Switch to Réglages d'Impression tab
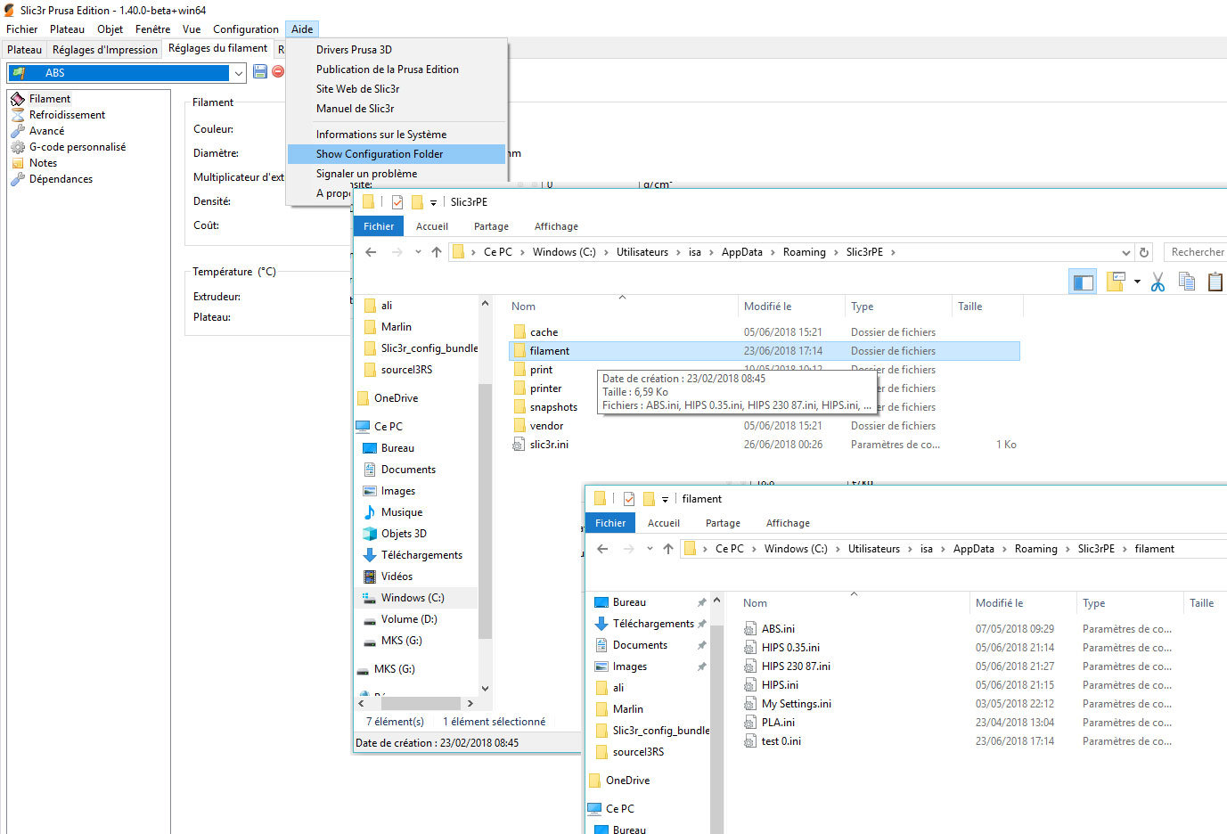Viewport: 1227px width, 834px height. (104, 50)
